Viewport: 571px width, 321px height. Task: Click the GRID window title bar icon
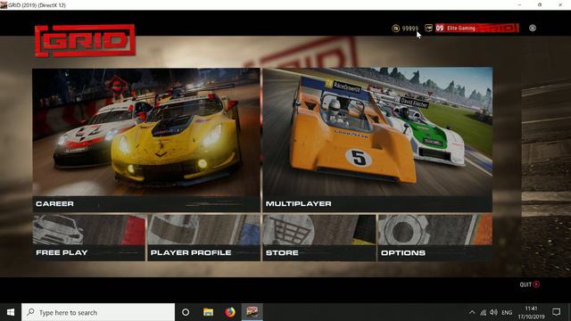[x=4, y=4]
